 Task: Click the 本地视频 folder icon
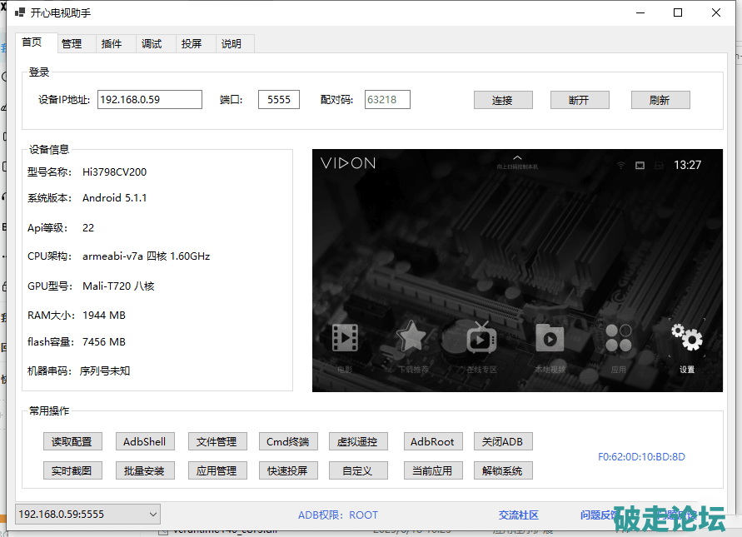(550, 338)
